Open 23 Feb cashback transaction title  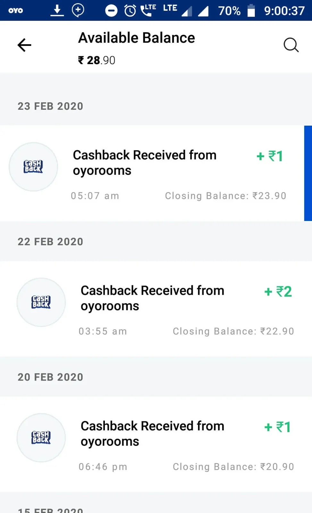point(144,163)
